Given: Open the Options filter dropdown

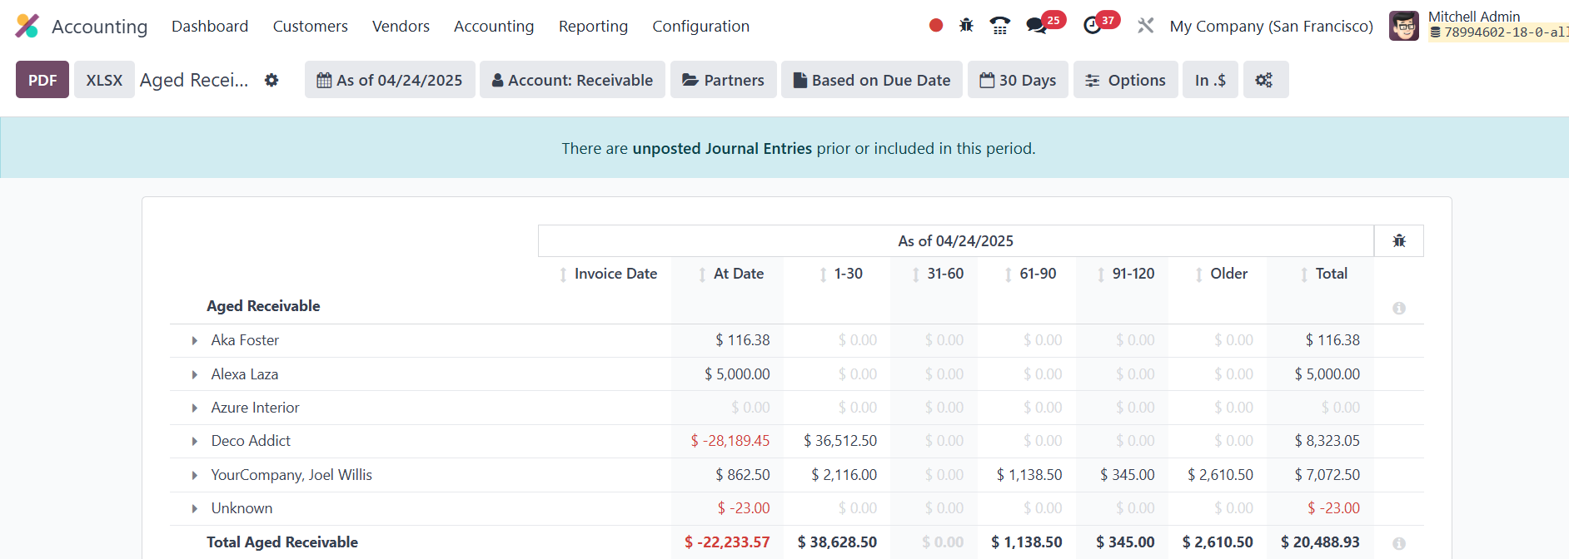Looking at the screenshot, I should tap(1125, 81).
